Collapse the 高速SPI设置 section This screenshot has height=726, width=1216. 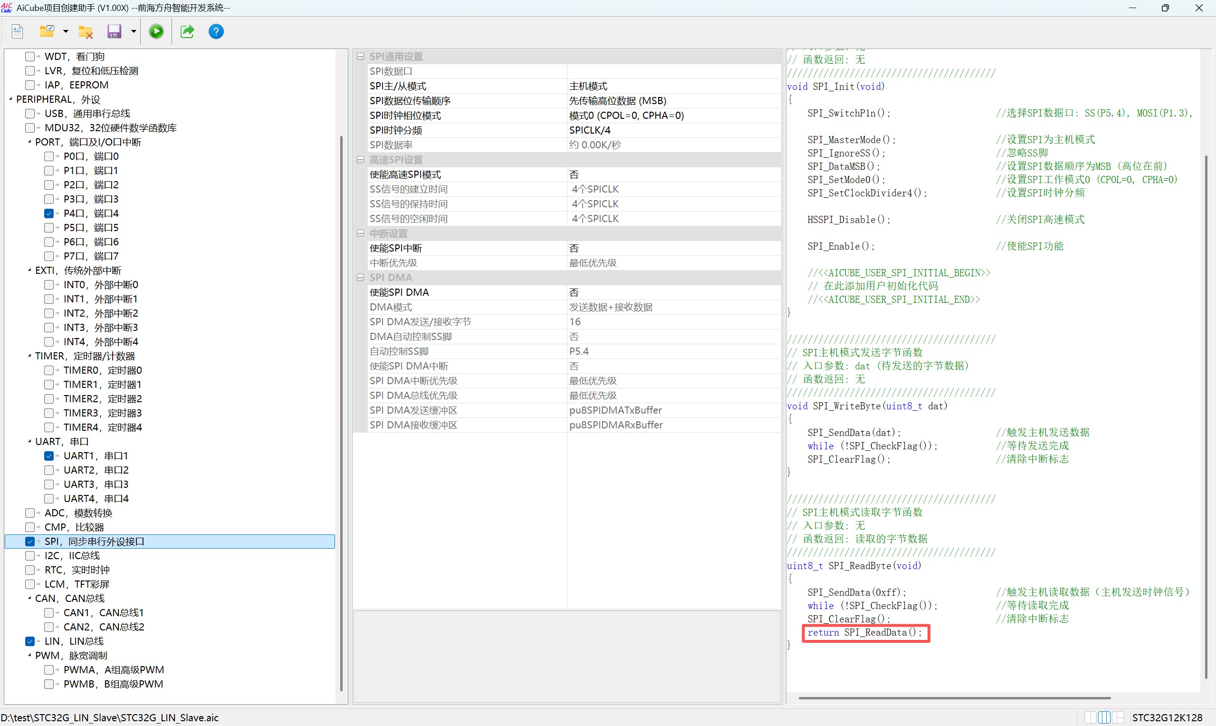click(x=360, y=160)
